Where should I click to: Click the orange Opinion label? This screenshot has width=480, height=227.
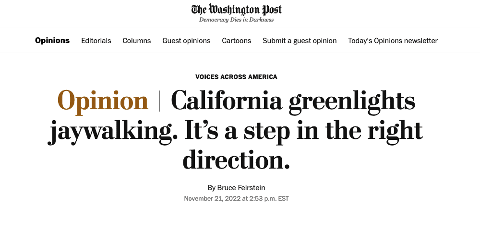tap(103, 101)
